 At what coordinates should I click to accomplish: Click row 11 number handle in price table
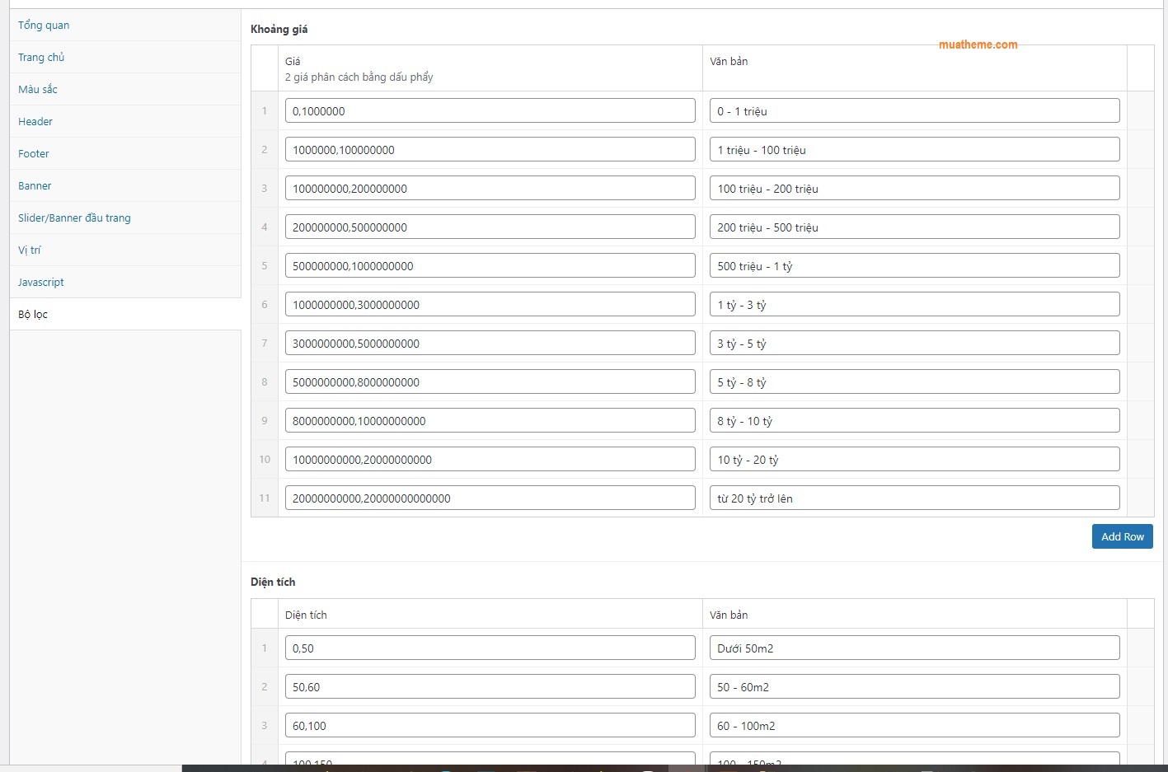(x=265, y=498)
